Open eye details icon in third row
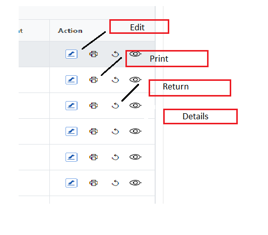Image resolution: width=268 pixels, height=235 pixels. pos(135,106)
